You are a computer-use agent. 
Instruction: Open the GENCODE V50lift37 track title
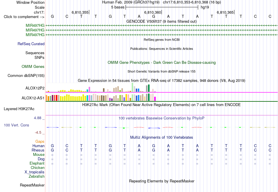161,21
